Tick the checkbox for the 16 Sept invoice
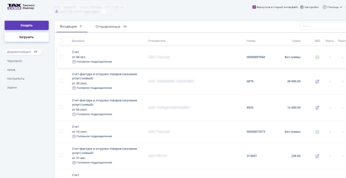This screenshot has width=346, height=178. [x=61, y=131]
